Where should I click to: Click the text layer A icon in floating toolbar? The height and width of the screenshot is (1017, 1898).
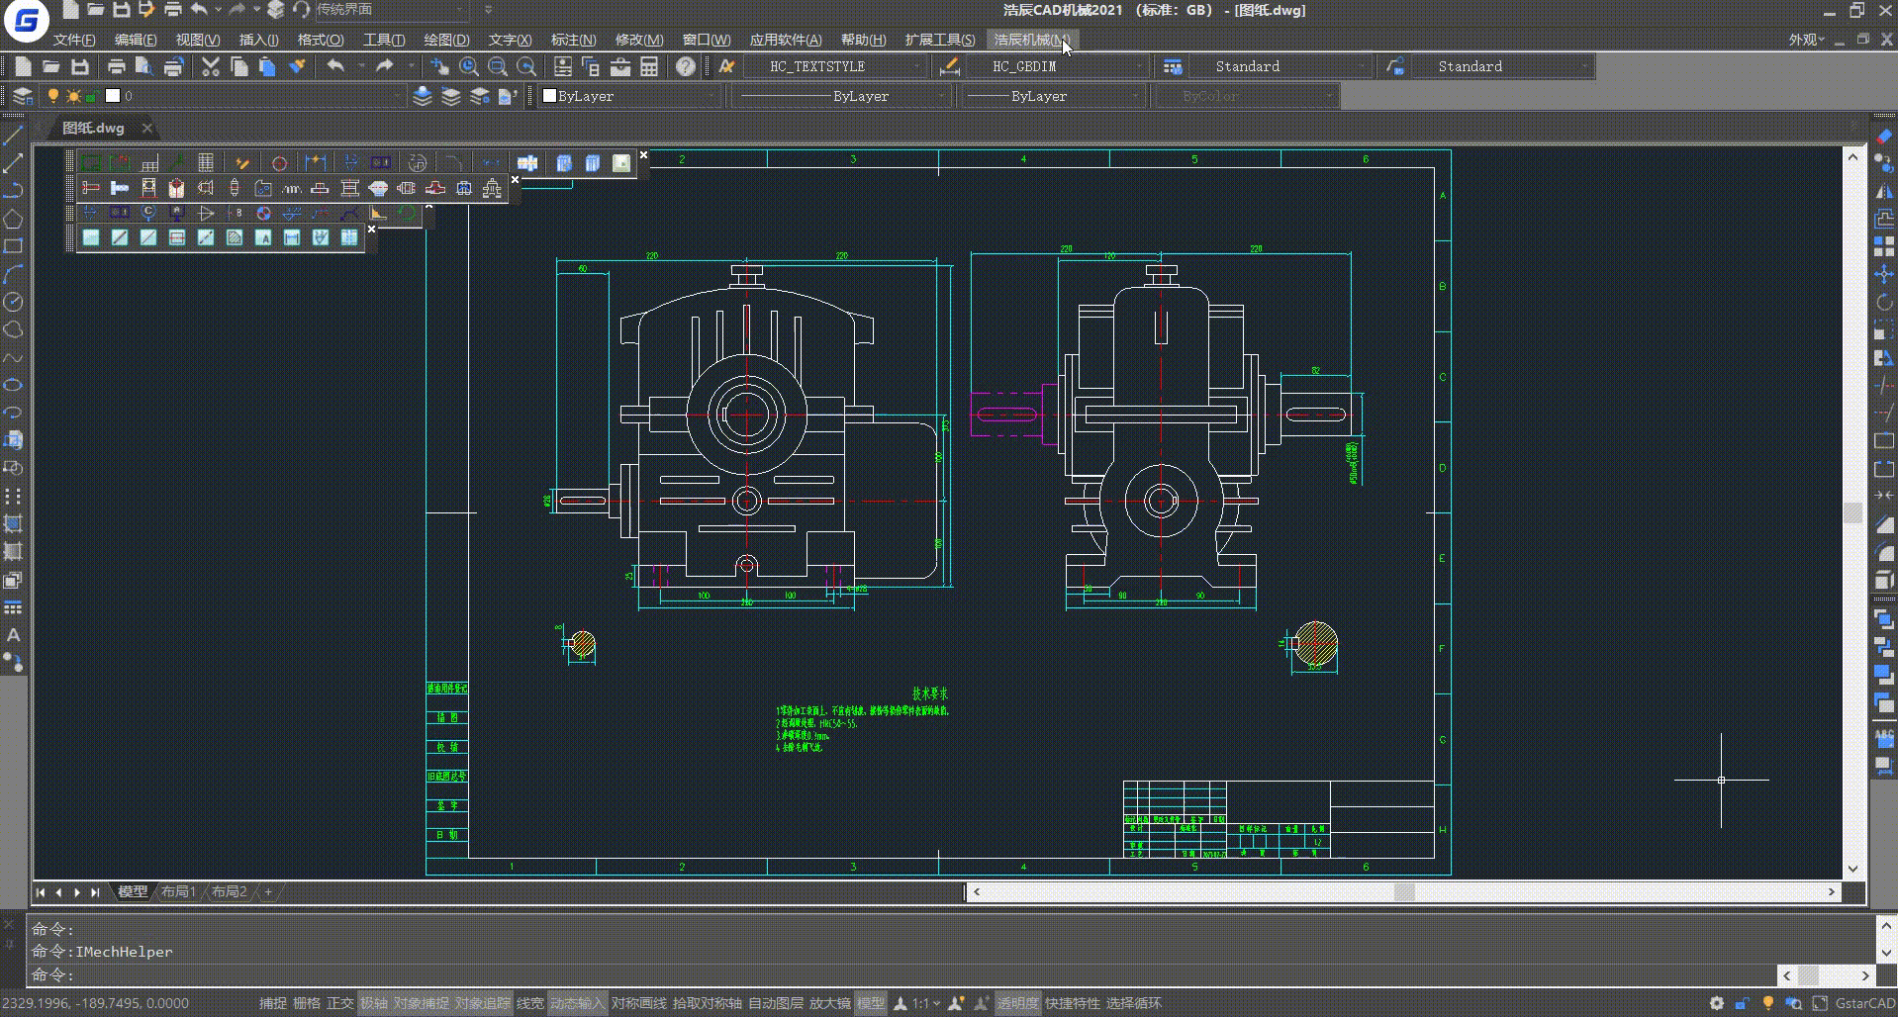click(x=263, y=237)
